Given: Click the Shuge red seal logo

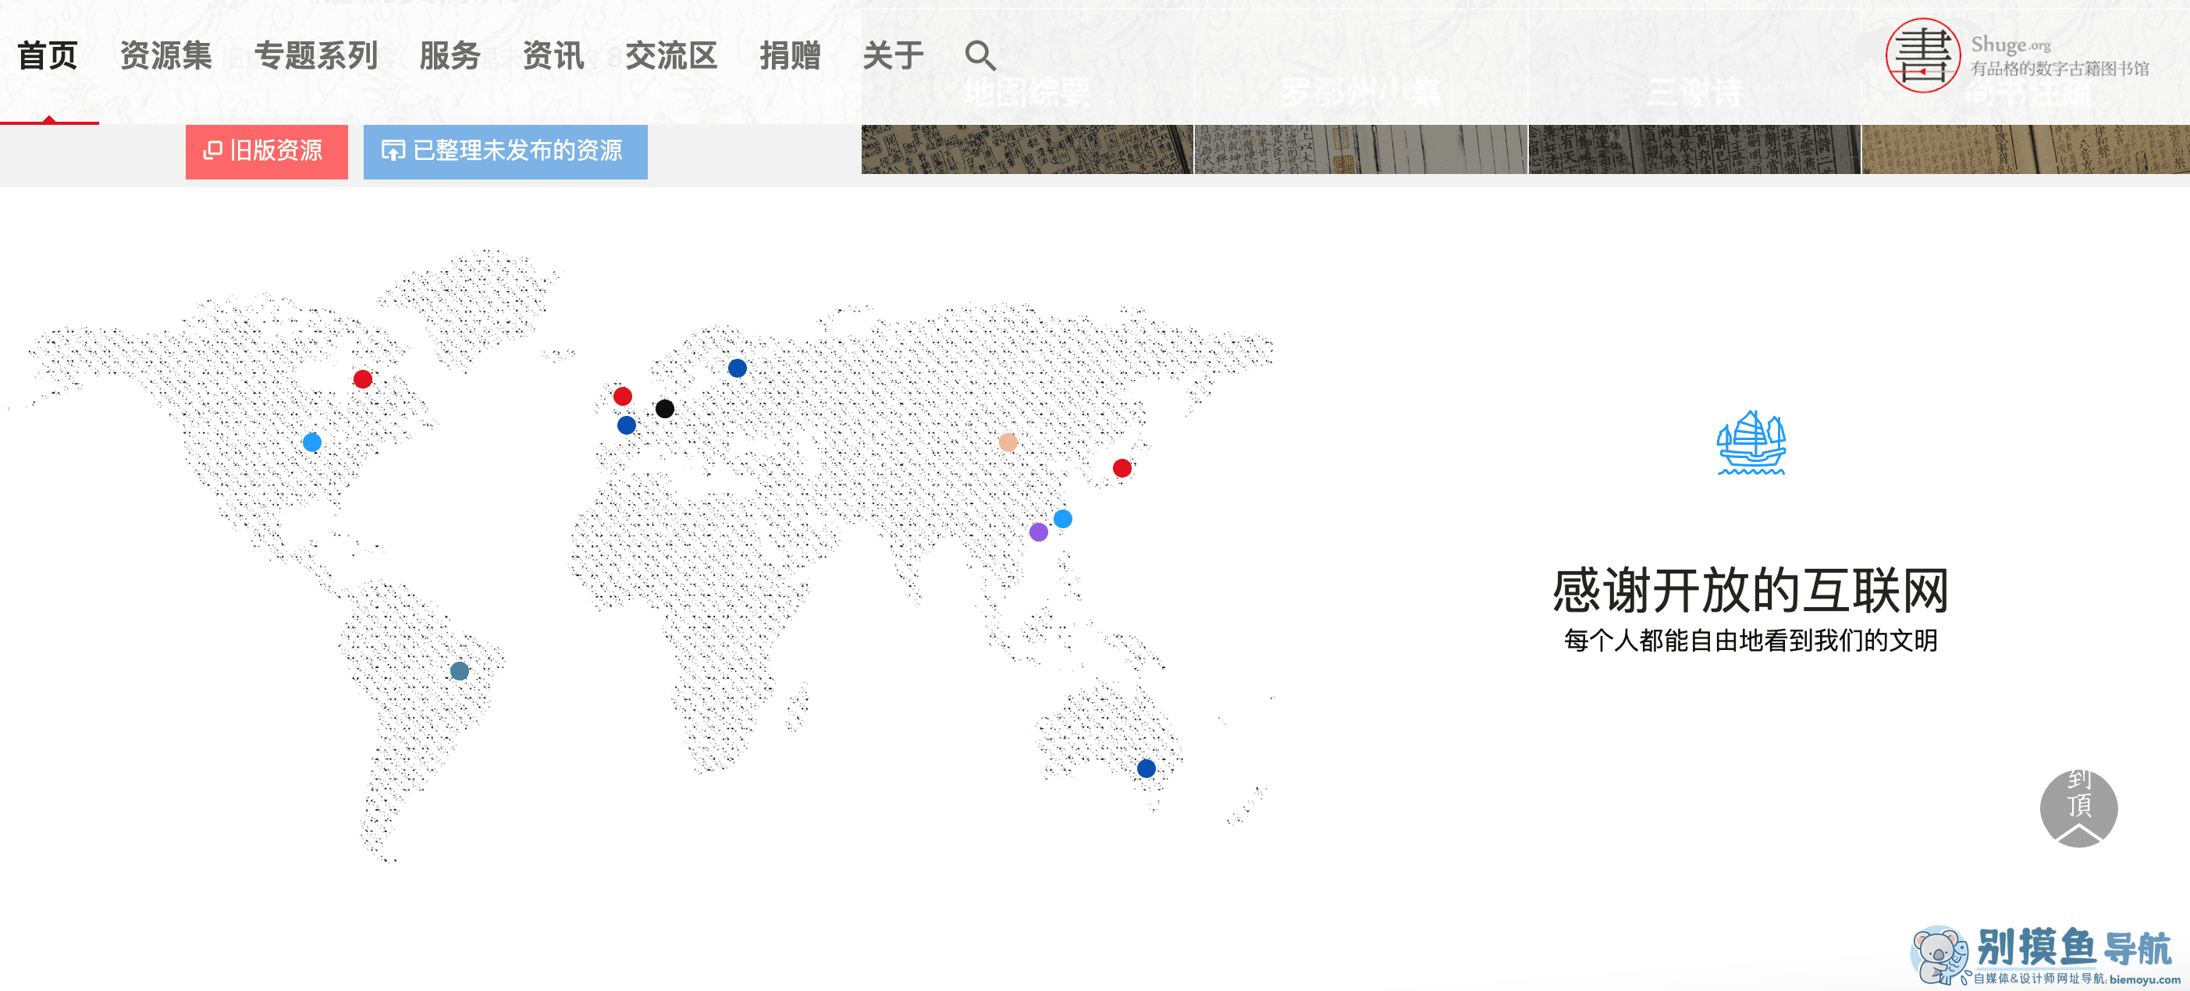Looking at the screenshot, I should (x=1922, y=55).
